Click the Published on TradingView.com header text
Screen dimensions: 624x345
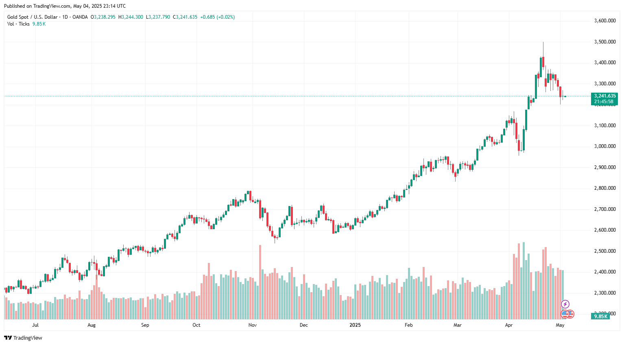tap(65, 6)
